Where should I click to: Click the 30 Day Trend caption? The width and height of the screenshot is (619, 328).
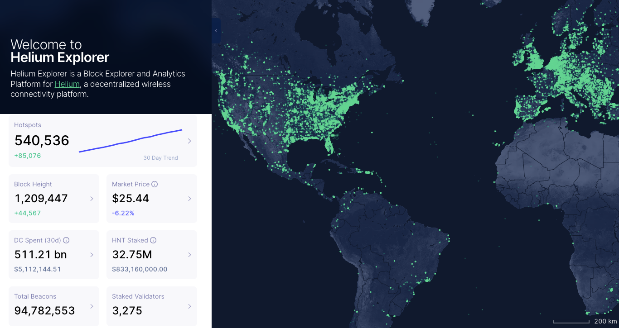[x=161, y=158]
